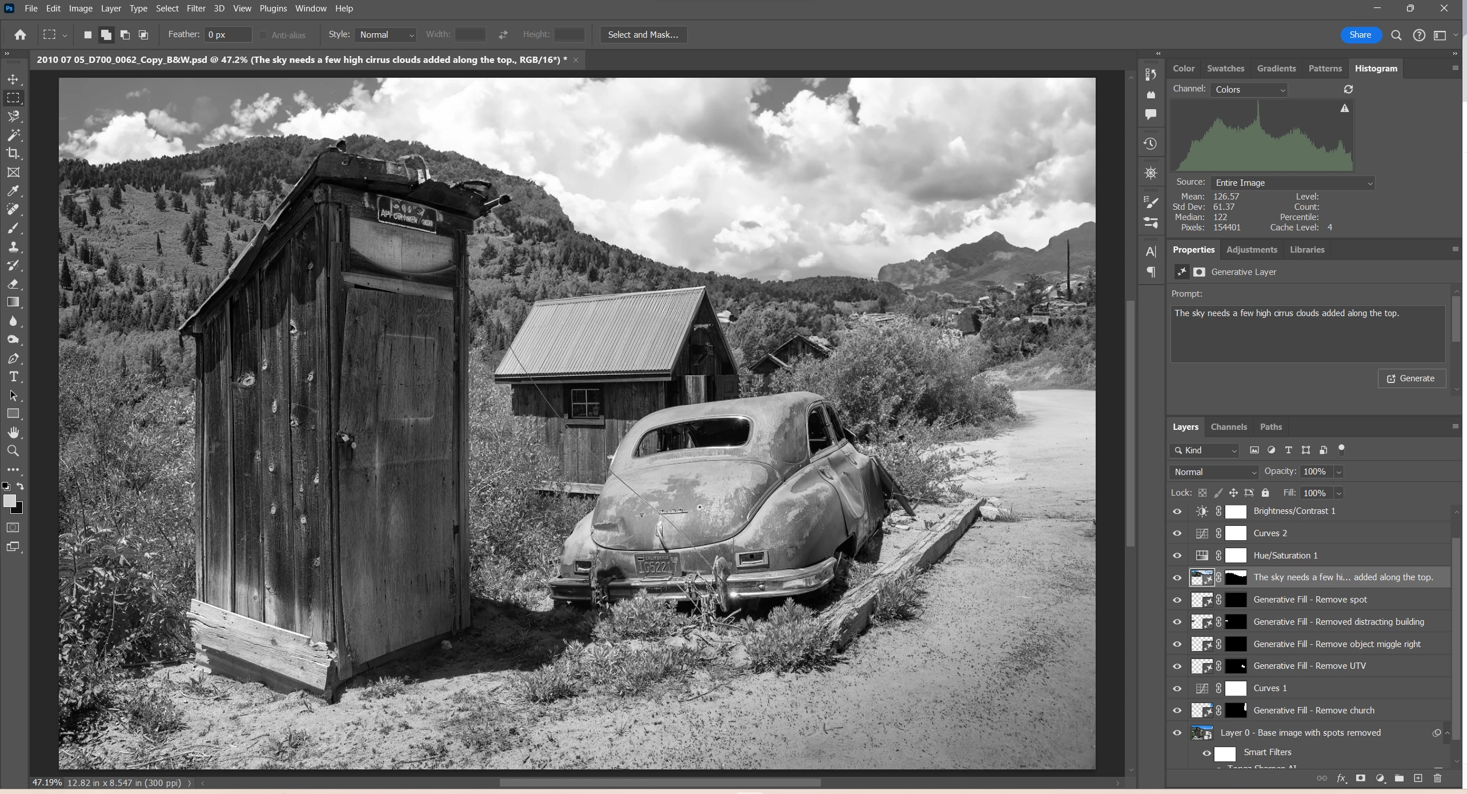Select the Hand tool
The height and width of the screenshot is (794, 1467).
coord(13,433)
